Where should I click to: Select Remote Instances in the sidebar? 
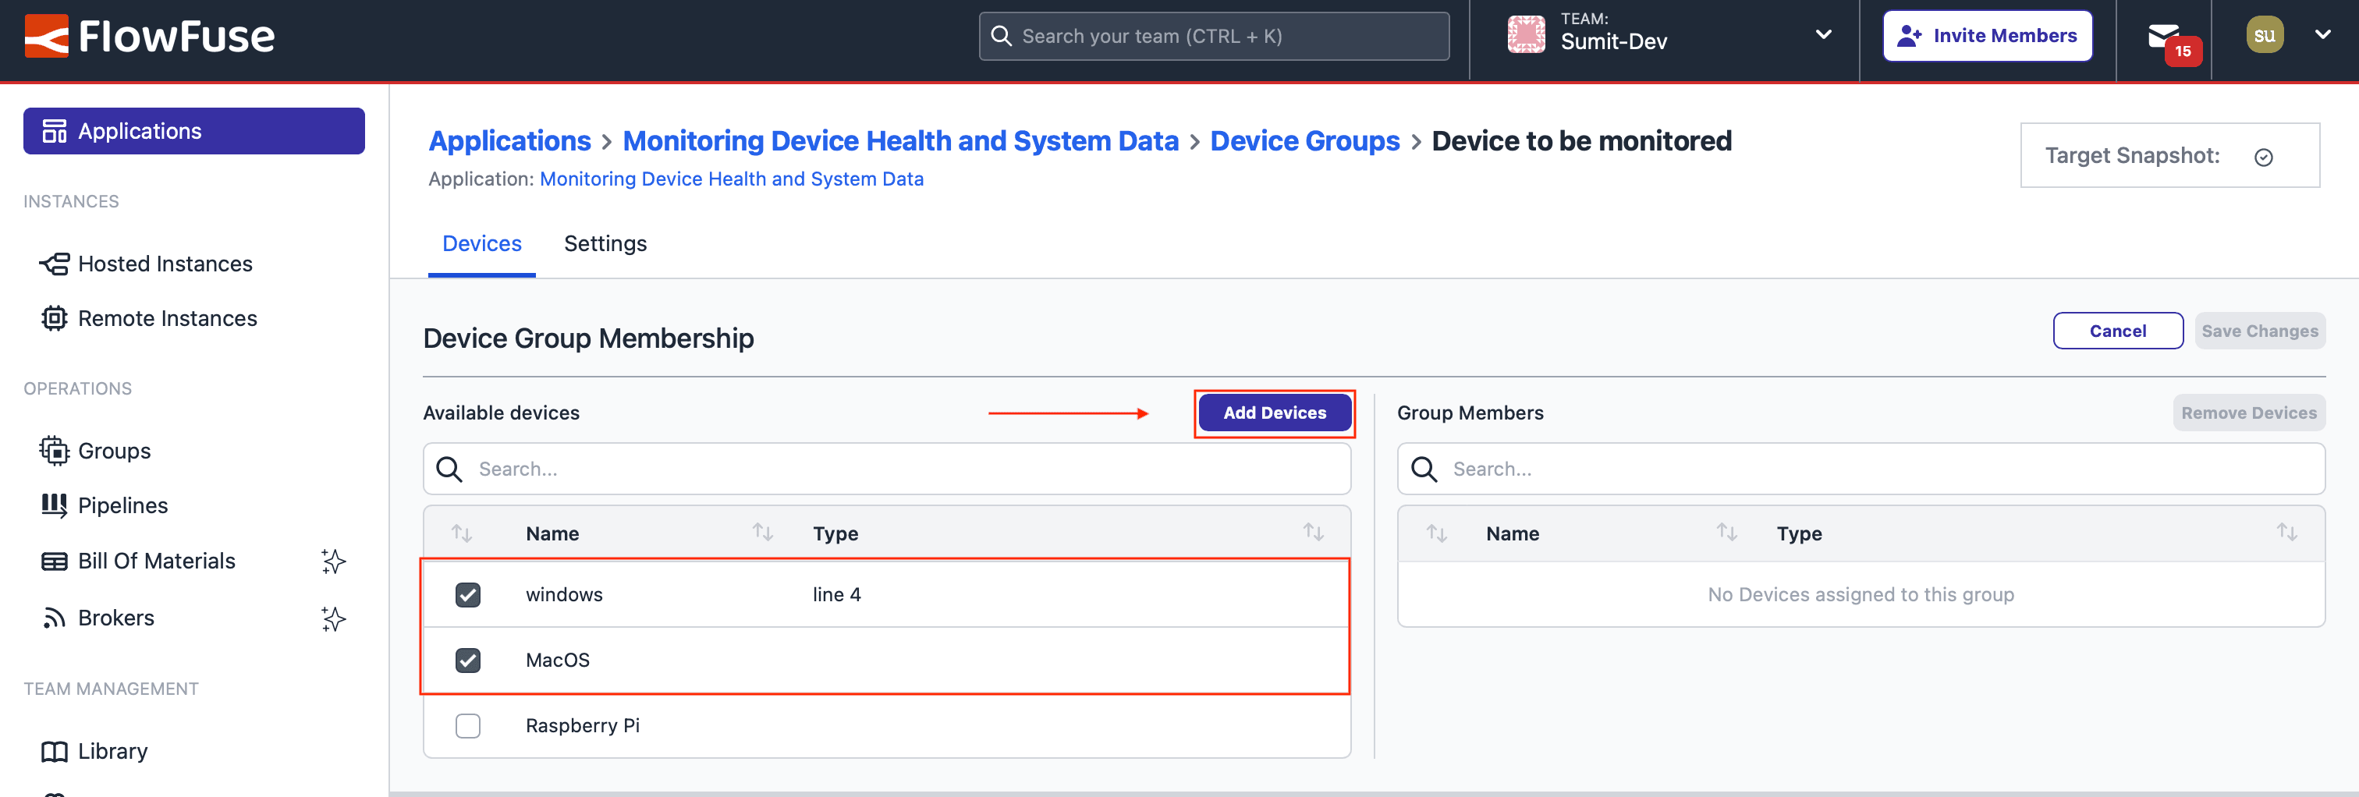coord(167,317)
